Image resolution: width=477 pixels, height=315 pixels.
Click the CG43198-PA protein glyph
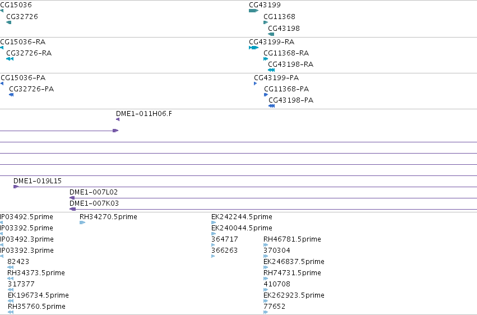272,106
